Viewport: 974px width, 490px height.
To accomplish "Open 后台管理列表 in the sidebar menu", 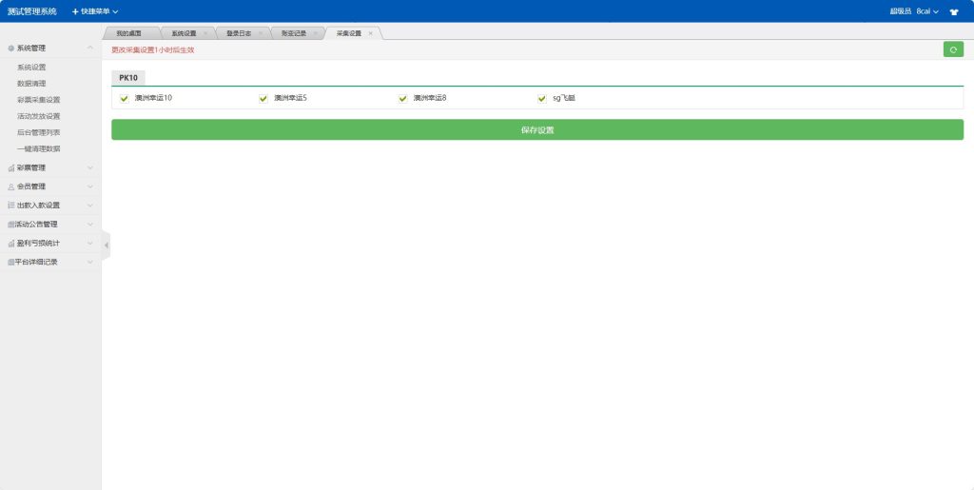I will tap(39, 132).
